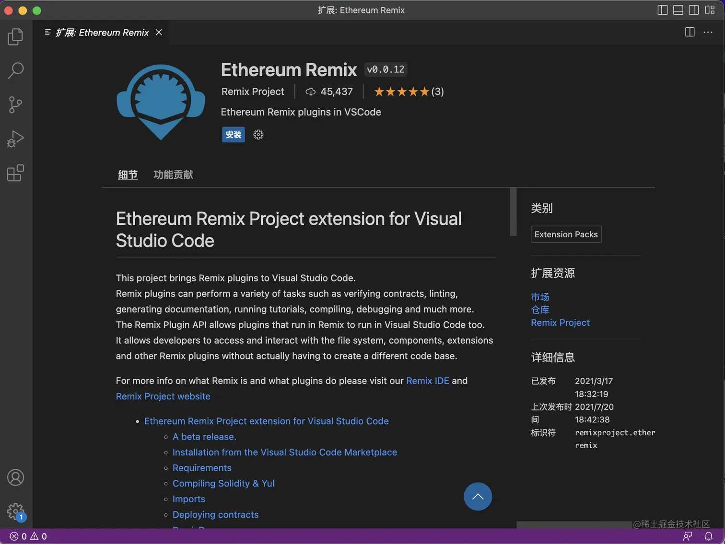Toggle bottom panel layout icon in title bar
The width and height of the screenshot is (725, 544).
click(678, 10)
